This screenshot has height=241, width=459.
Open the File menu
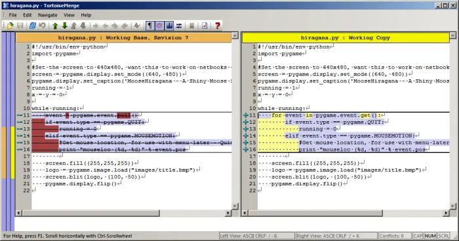click(12, 15)
